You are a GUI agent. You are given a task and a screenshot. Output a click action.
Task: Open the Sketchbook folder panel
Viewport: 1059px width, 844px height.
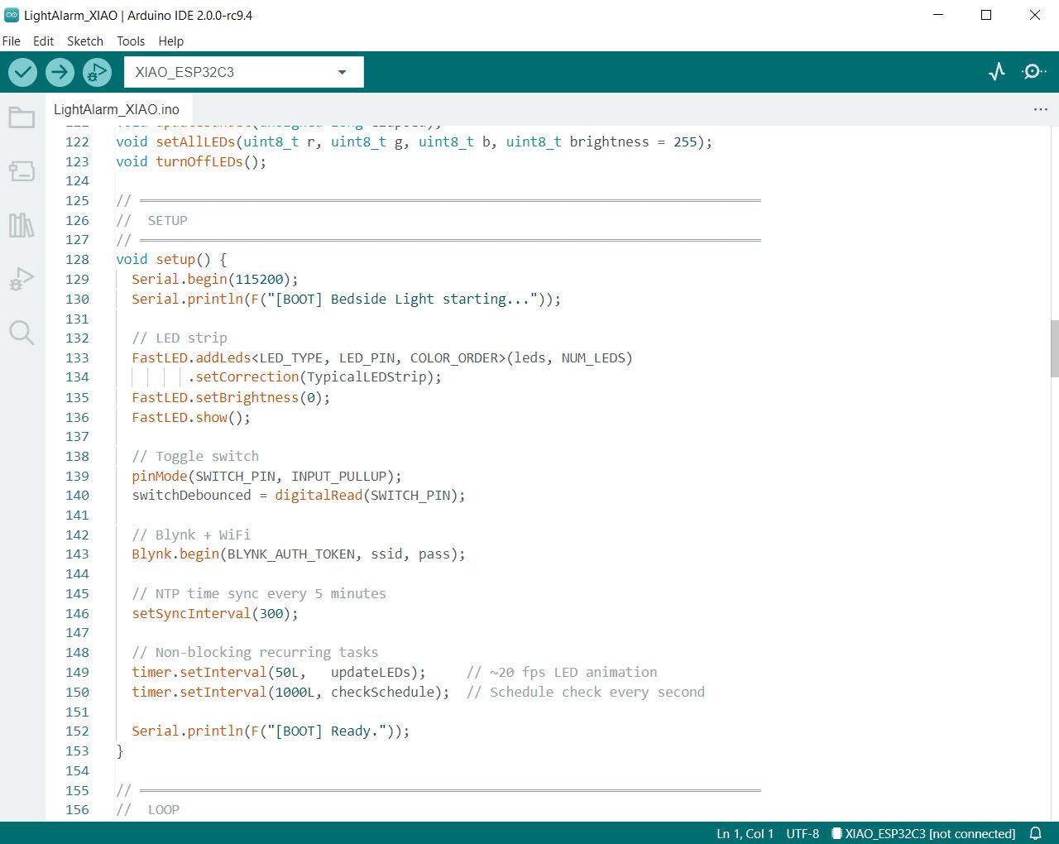(x=22, y=118)
